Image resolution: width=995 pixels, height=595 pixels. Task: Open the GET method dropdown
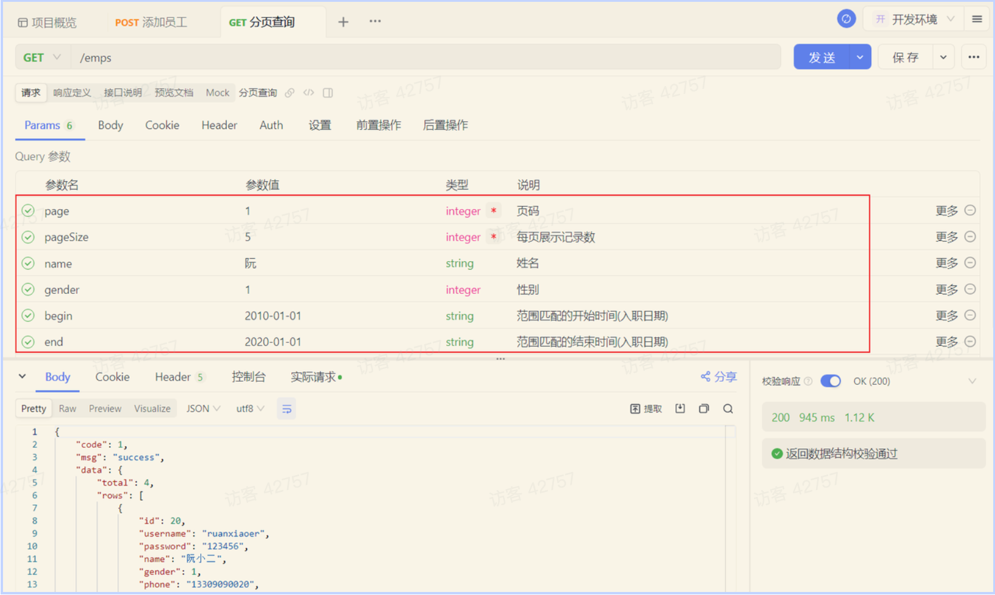(41, 57)
